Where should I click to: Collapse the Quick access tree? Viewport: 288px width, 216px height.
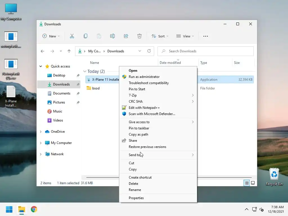pyautogui.click(x=41, y=66)
